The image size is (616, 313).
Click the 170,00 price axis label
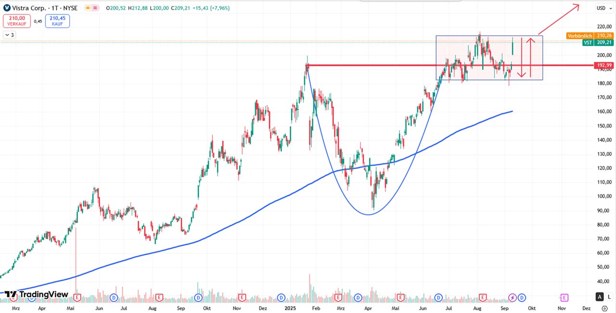[x=604, y=98]
